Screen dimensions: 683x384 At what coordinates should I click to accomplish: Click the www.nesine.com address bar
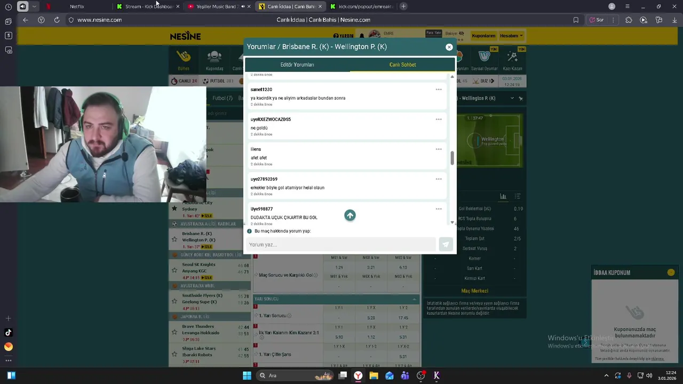tap(99, 20)
